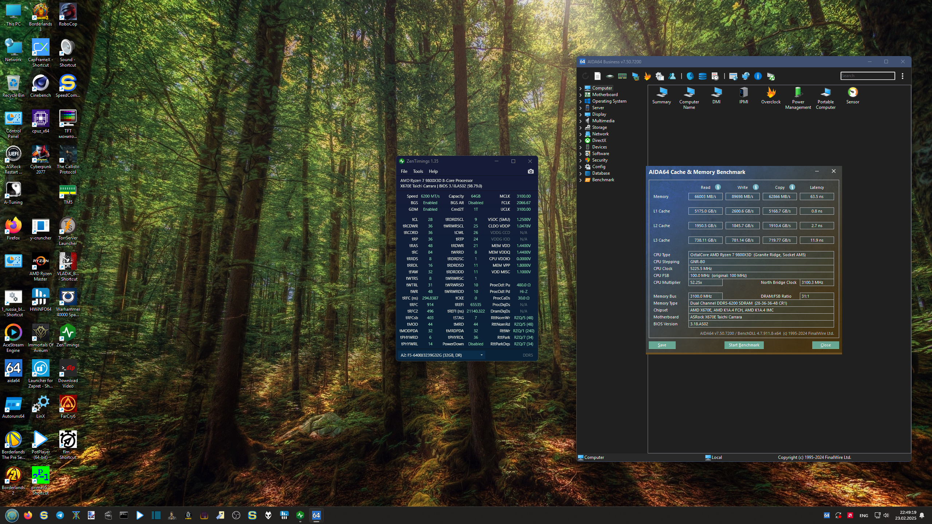Open the Help menu in ZenTimings
Screen dimensions: 932x524
(433, 171)
